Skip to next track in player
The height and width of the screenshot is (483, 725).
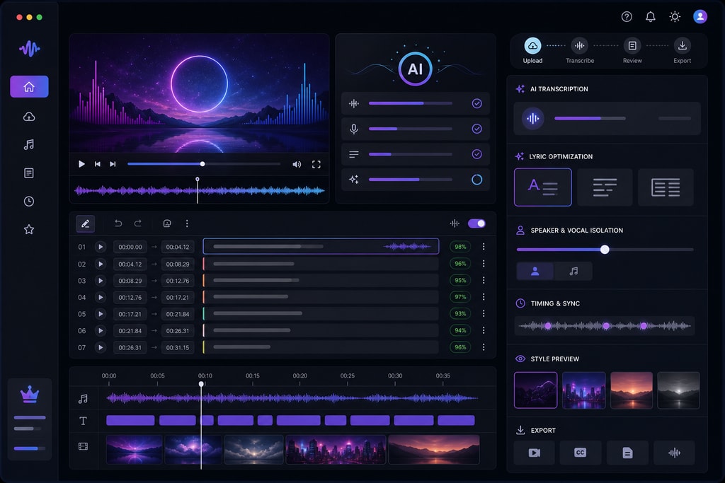113,164
